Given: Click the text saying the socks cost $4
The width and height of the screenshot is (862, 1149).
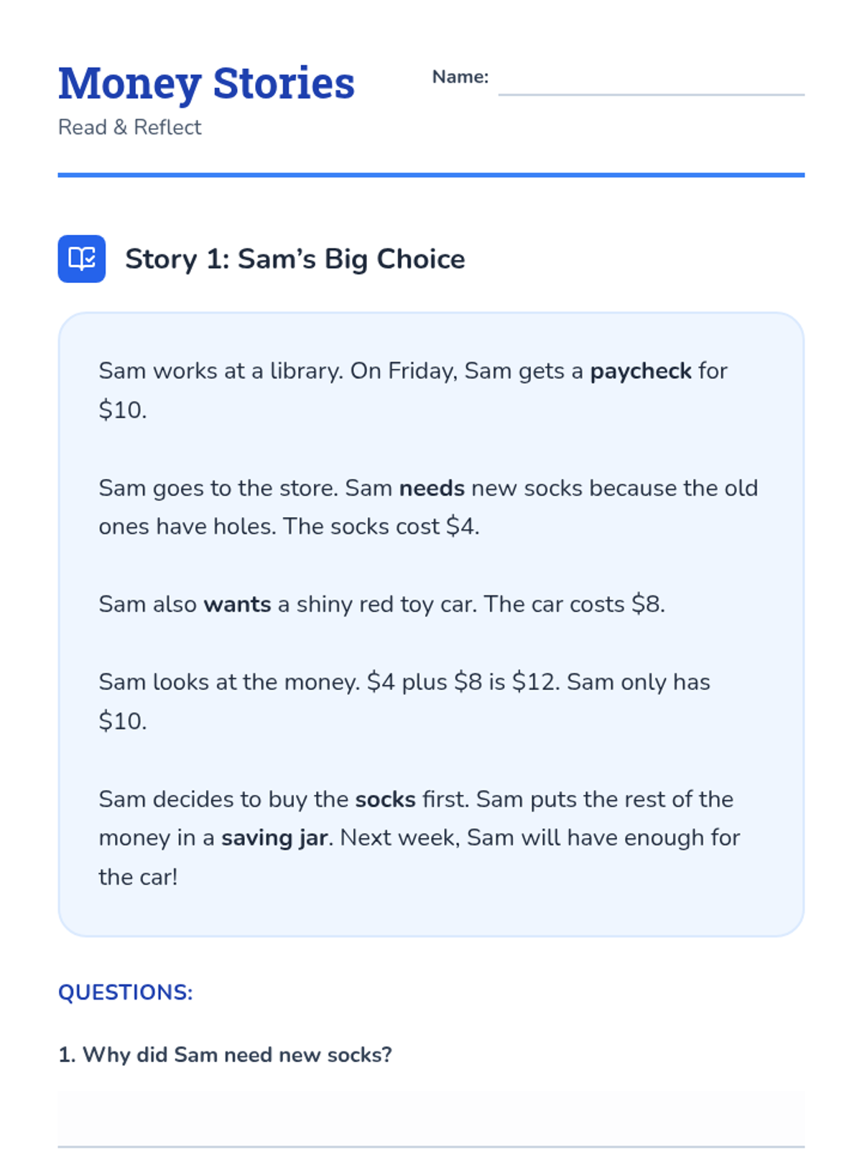Looking at the screenshot, I should 381,527.
